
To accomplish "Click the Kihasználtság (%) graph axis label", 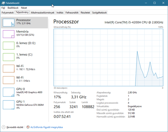I will (62, 27).
